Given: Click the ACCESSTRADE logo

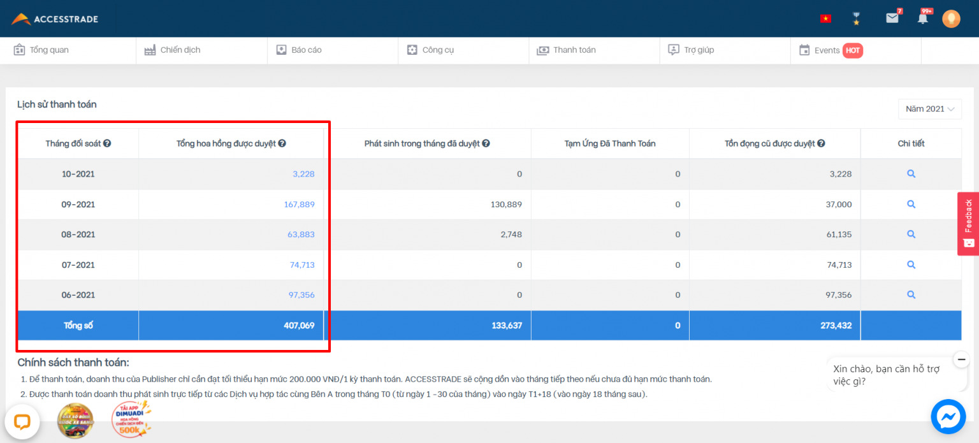Looking at the screenshot, I should 54,18.
